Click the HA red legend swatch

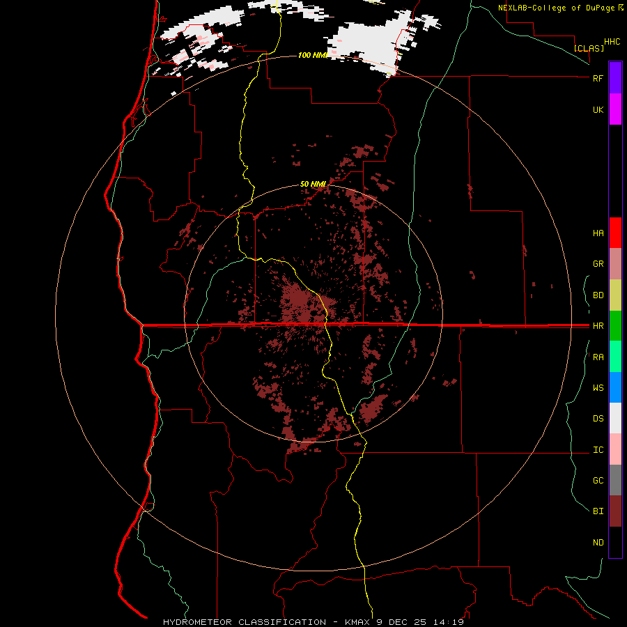615,233
